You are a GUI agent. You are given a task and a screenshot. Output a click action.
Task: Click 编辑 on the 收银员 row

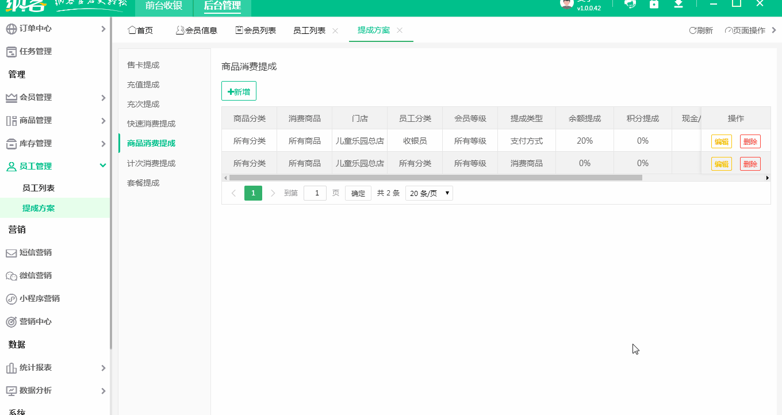[x=721, y=140]
